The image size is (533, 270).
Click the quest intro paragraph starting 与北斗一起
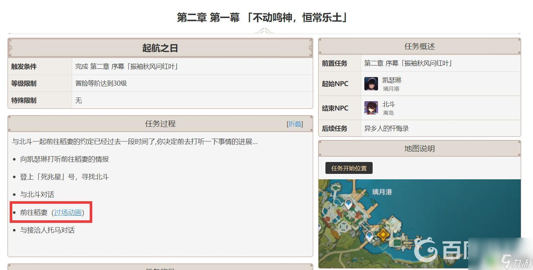pyautogui.click(x=135, y=141)
